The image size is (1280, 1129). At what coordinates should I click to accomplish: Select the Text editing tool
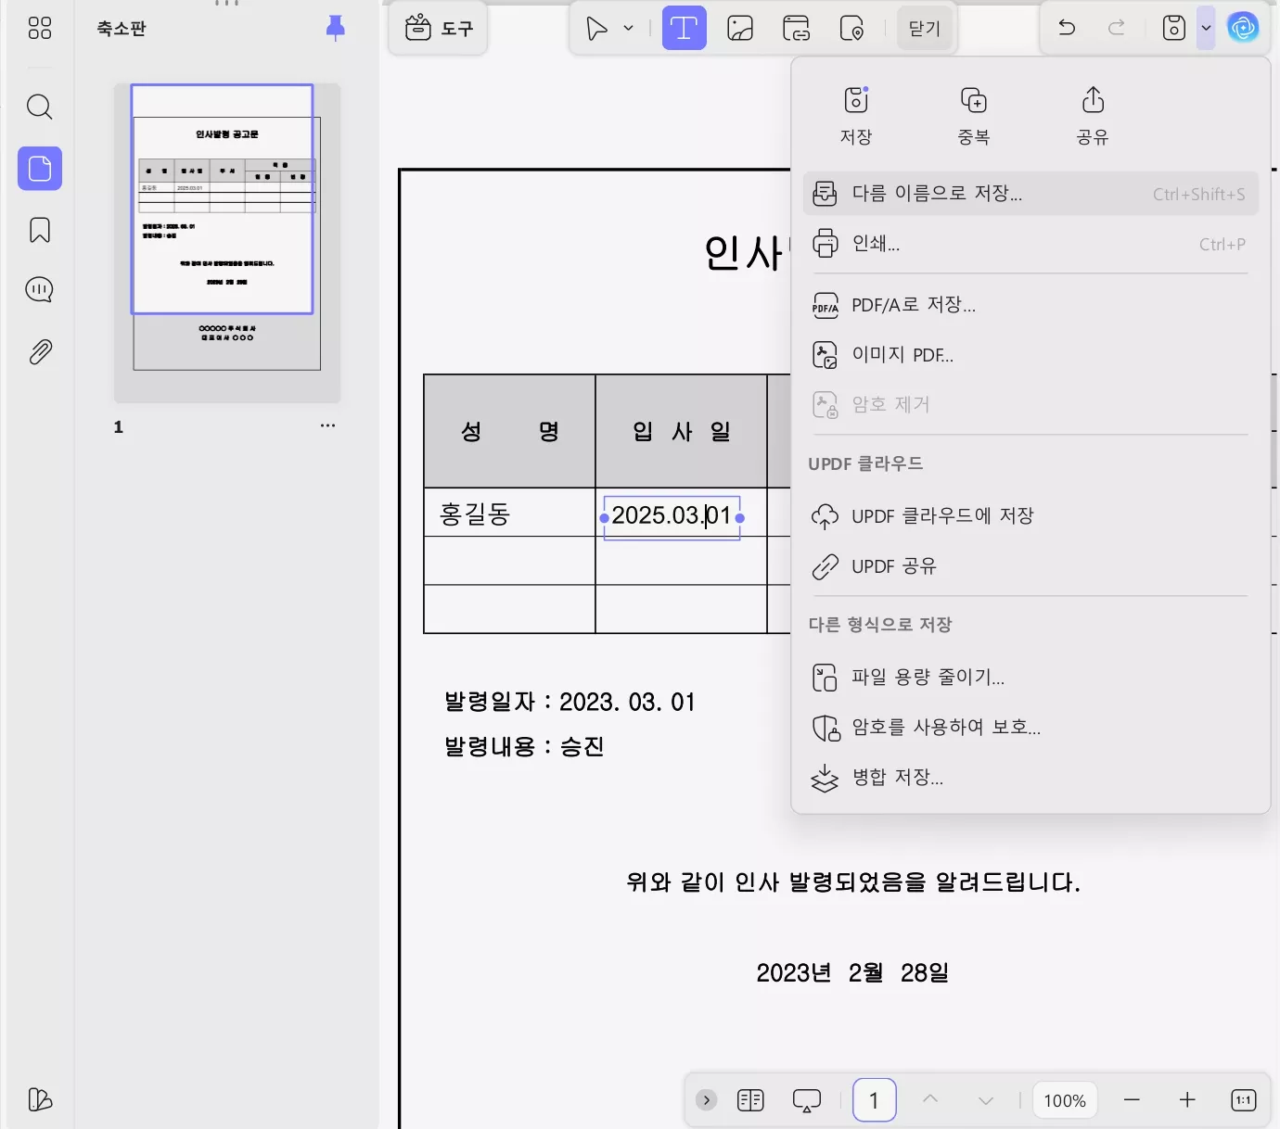(x=685, y=28)
